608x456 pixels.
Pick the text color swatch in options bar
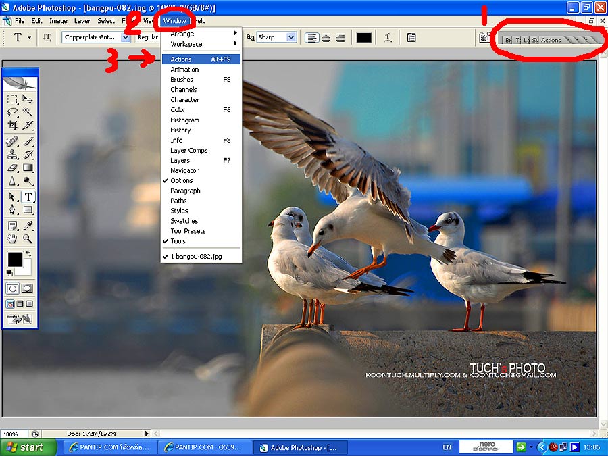coord(363,38)
